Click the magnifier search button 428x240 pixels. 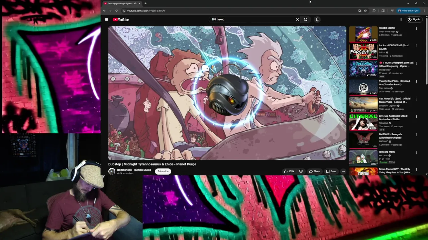[x=306, y=20]
